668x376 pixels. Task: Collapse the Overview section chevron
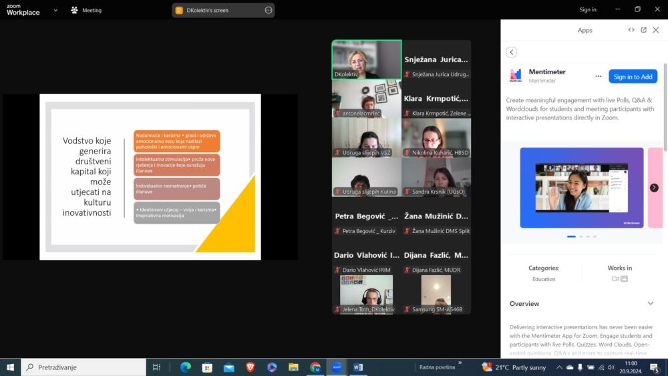coord(650,303)
